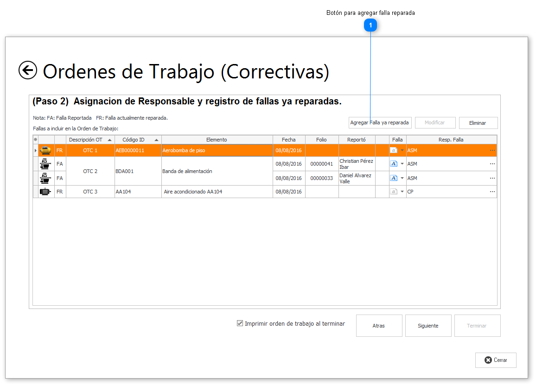Screen dimensions: 536x386
Task: Click the back arrow icon beside the title
Action: [28, 71]
